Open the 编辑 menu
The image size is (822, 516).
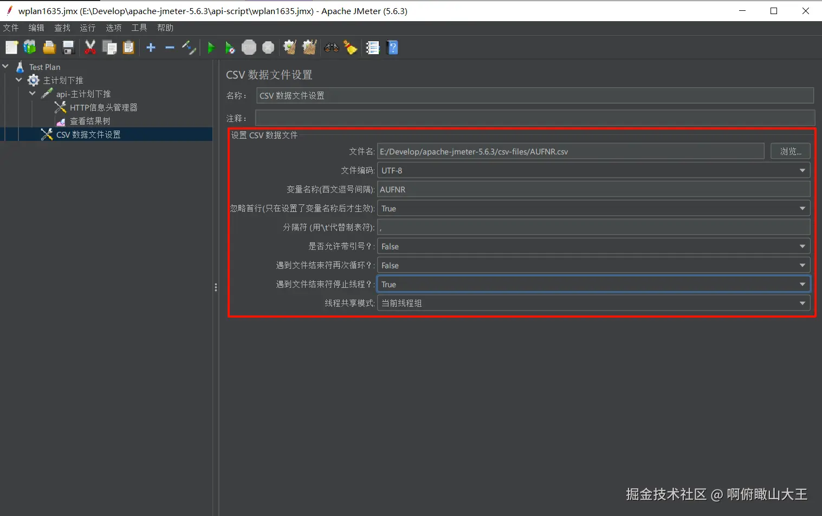[36, 28]
